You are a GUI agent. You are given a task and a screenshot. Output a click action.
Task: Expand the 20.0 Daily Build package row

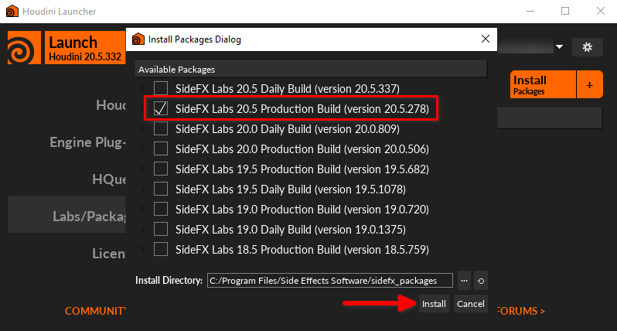142,128
